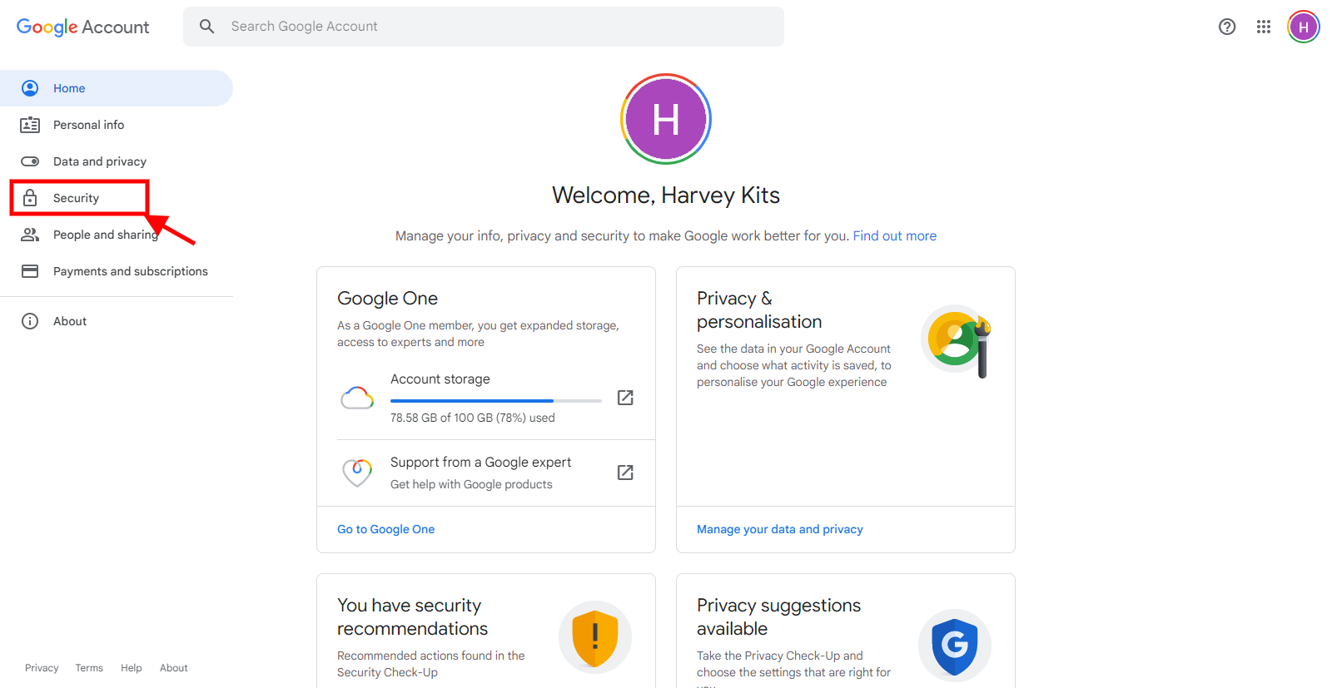This screenshot has width=1332, height=688.
Task: Open the profile avatar in top-right corner
Action: pos(1303,27)
